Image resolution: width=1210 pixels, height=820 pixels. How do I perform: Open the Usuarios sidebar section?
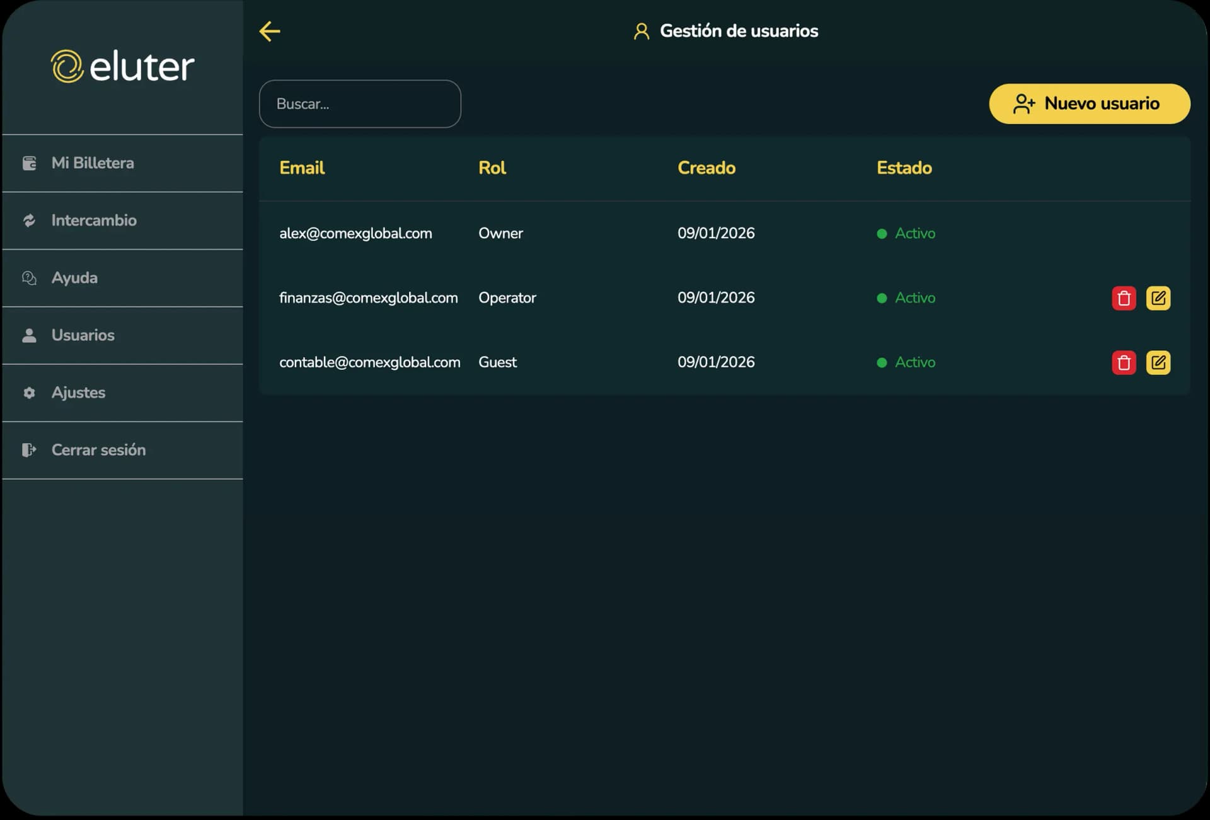[83, 335]
